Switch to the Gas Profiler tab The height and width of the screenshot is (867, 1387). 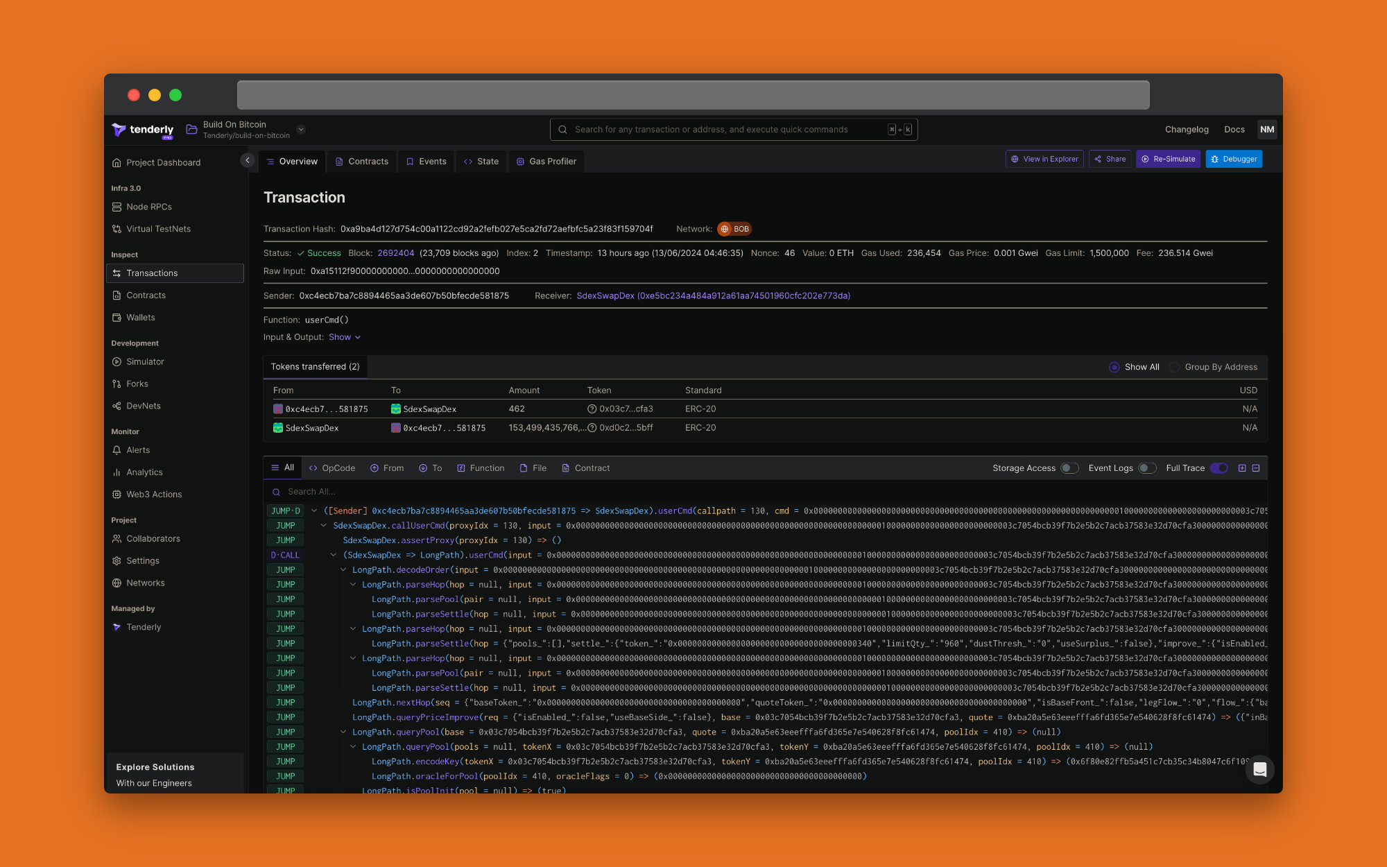(546, 162)
